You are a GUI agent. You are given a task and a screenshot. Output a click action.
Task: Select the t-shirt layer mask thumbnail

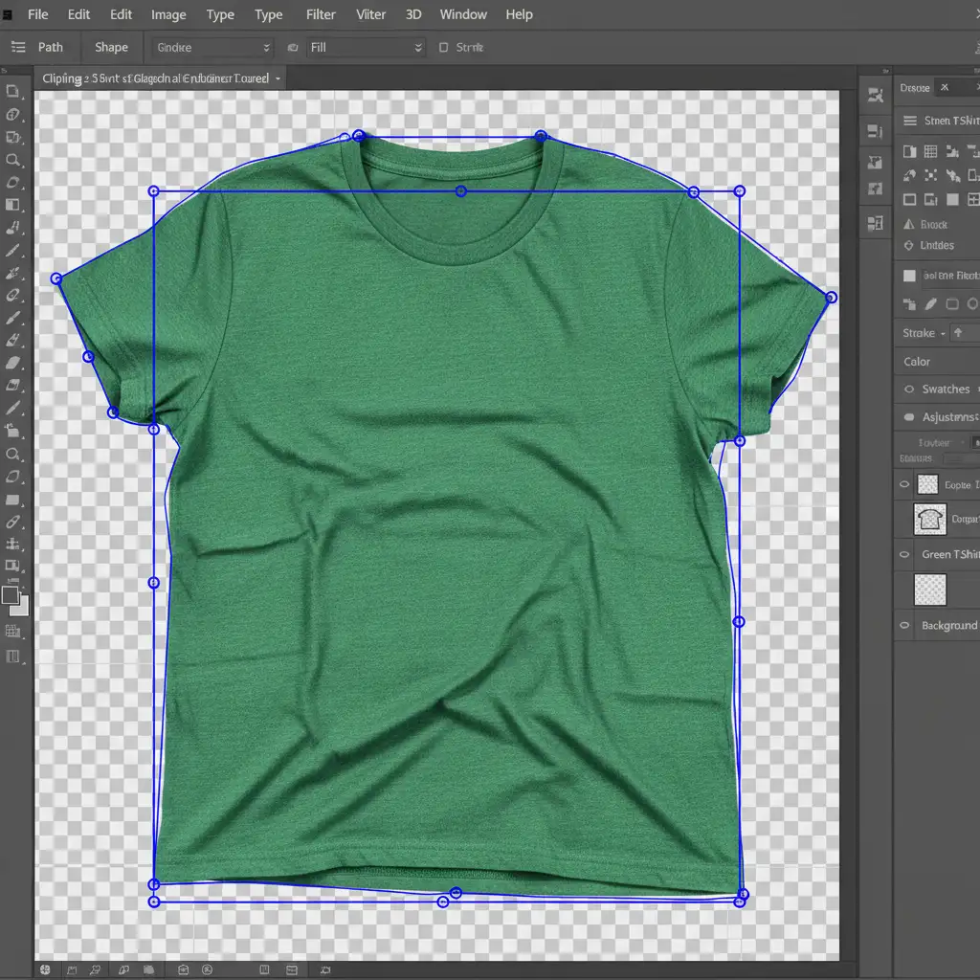[x=930, y=519]
